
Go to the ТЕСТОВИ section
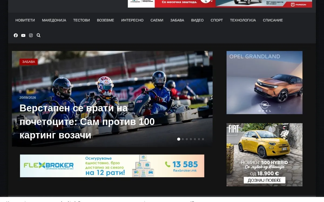(x=82, y=20)
